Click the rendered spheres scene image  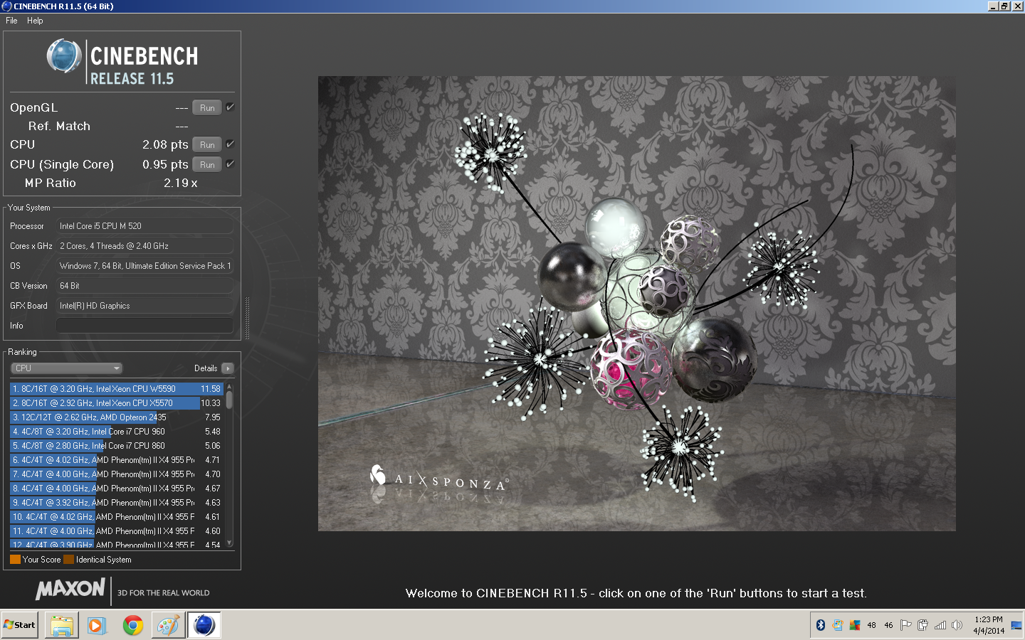coord(636,304)
